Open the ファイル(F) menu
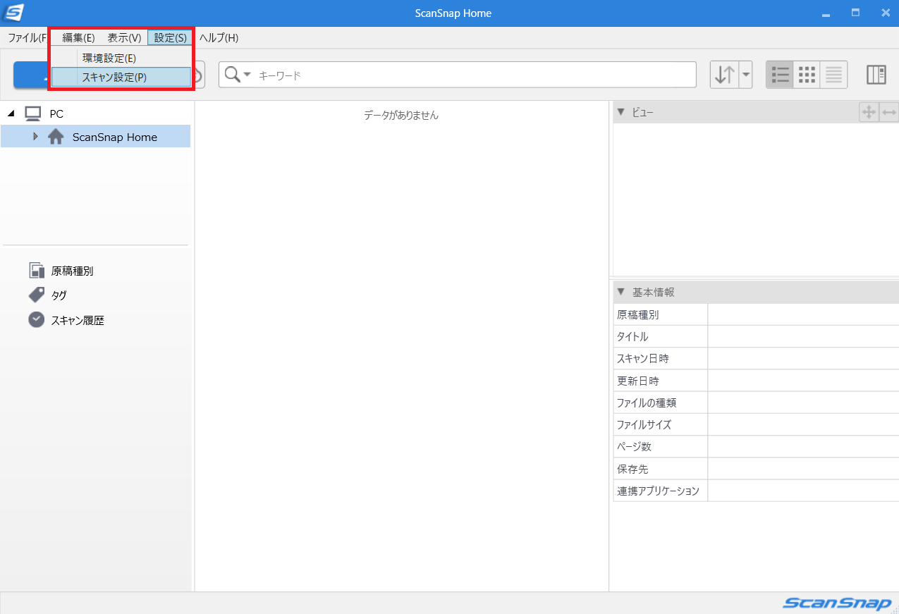The image size is (899, 614). (27, 38)
